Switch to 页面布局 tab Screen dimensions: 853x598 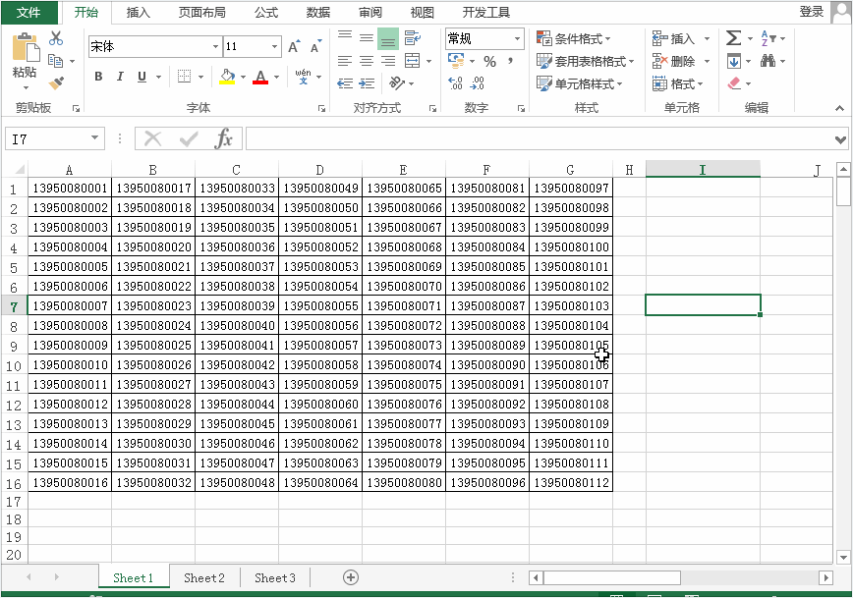click(201, 13)
